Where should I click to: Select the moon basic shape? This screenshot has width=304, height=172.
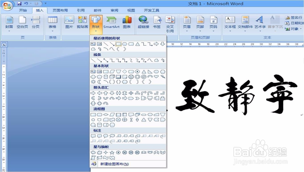pos(99,82)
